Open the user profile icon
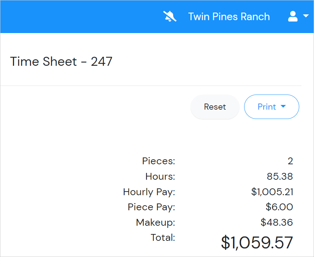Image resolution: width=314 pixels, height=257 pixels. pos(293,16)
